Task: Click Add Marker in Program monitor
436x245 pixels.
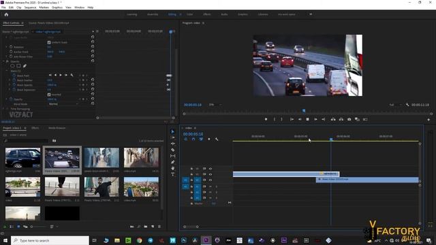Action: (x=266, y=119)
